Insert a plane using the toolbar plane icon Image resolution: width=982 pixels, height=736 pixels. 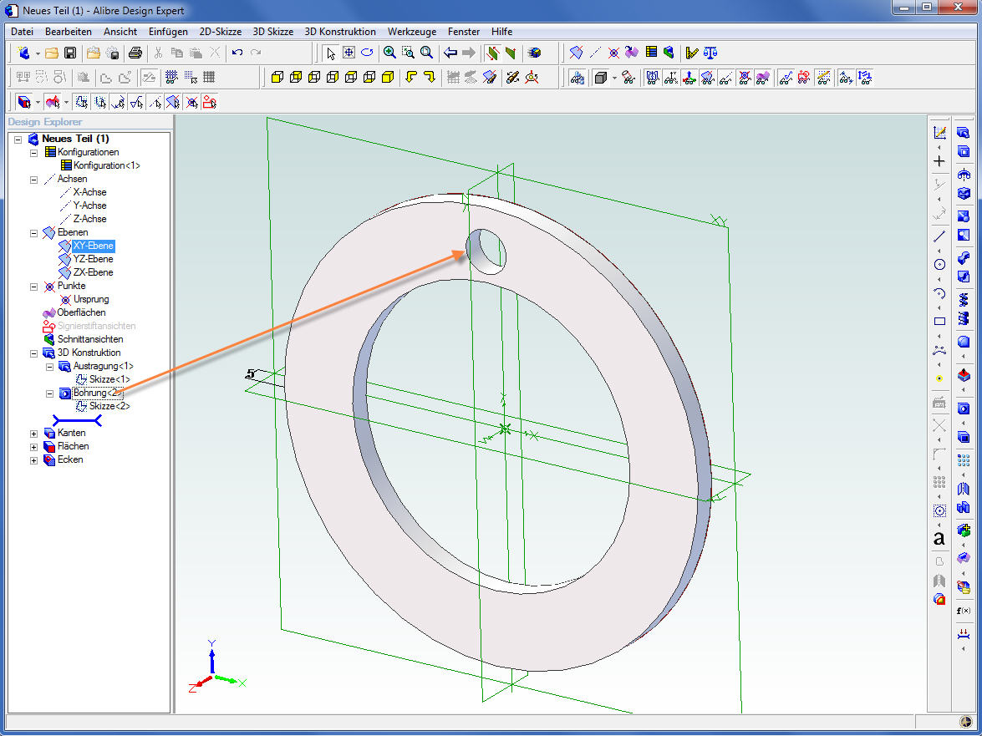576,53
